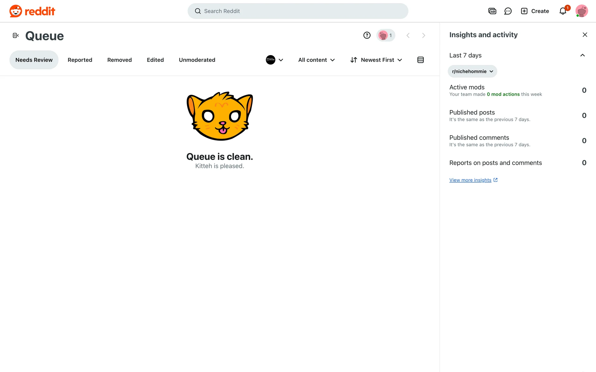596x372 pixels.
Task: Open the advertise icon in the header
Action: tap(492, 11)
